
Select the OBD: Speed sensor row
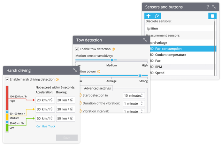tap(182, 73)
